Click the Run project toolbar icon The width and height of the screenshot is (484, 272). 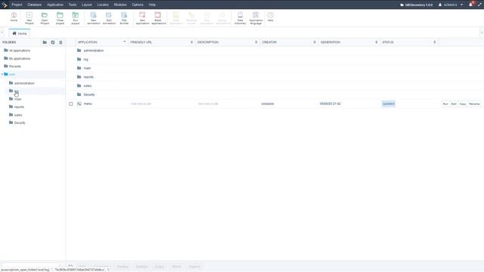[x=76, y=18]
